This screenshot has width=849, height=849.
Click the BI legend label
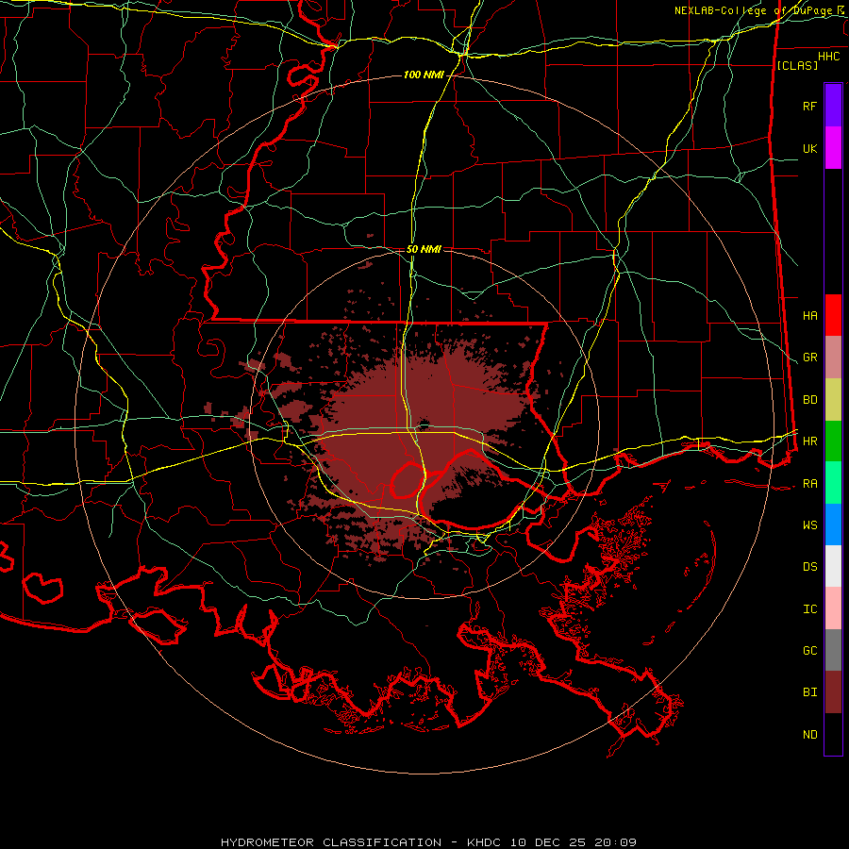(x=809, y=692)
